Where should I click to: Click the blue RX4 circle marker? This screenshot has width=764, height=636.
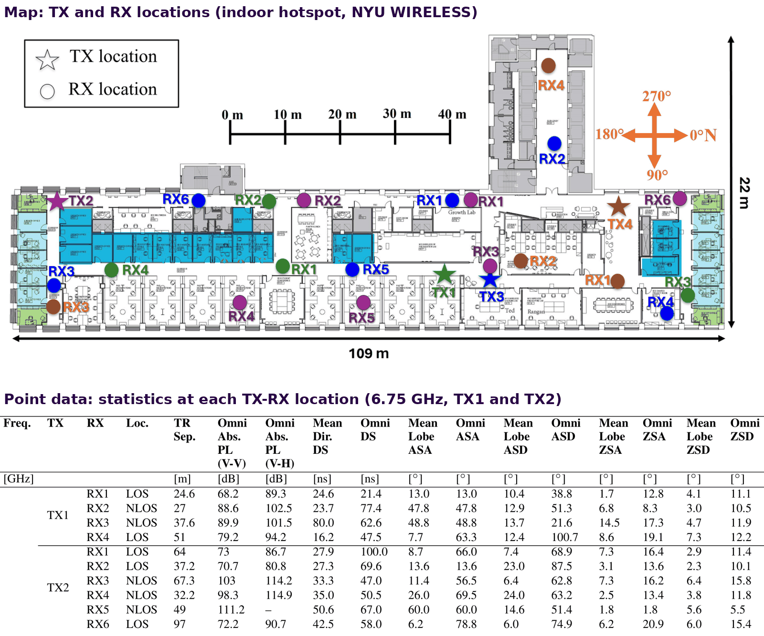coord(667,313)
